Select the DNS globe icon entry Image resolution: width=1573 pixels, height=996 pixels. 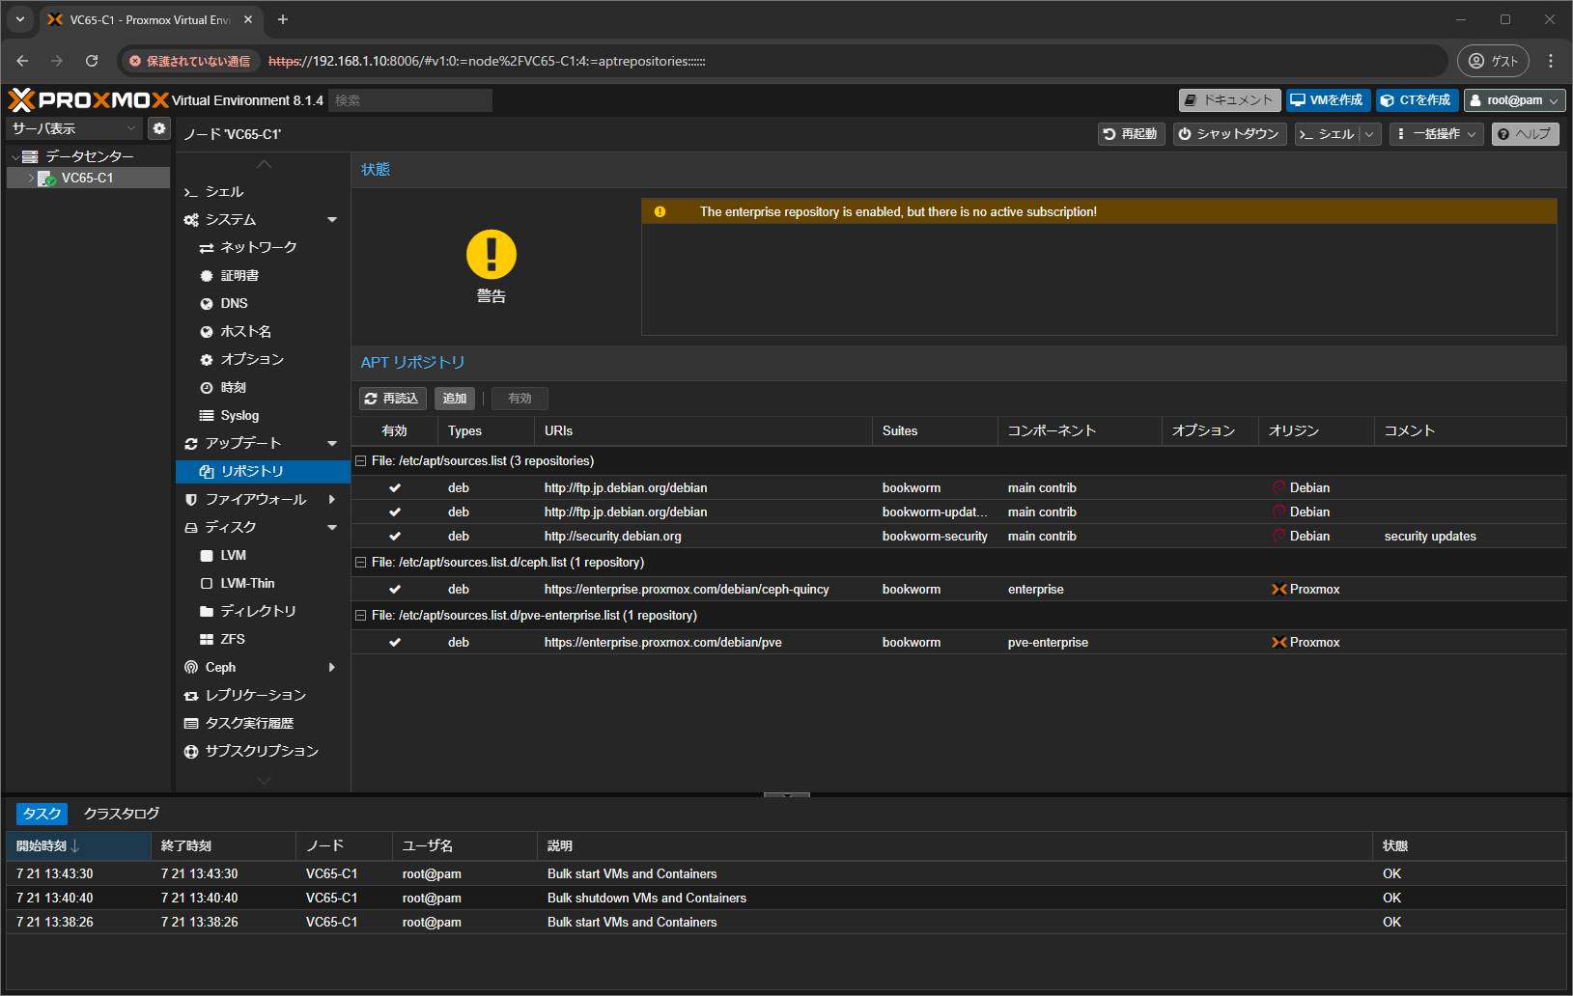click(x=207, y=304)
